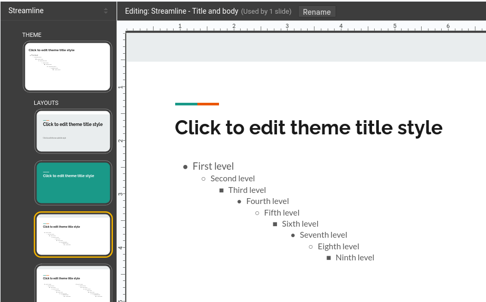Select the theme master thumbnail under THEME

68,67
